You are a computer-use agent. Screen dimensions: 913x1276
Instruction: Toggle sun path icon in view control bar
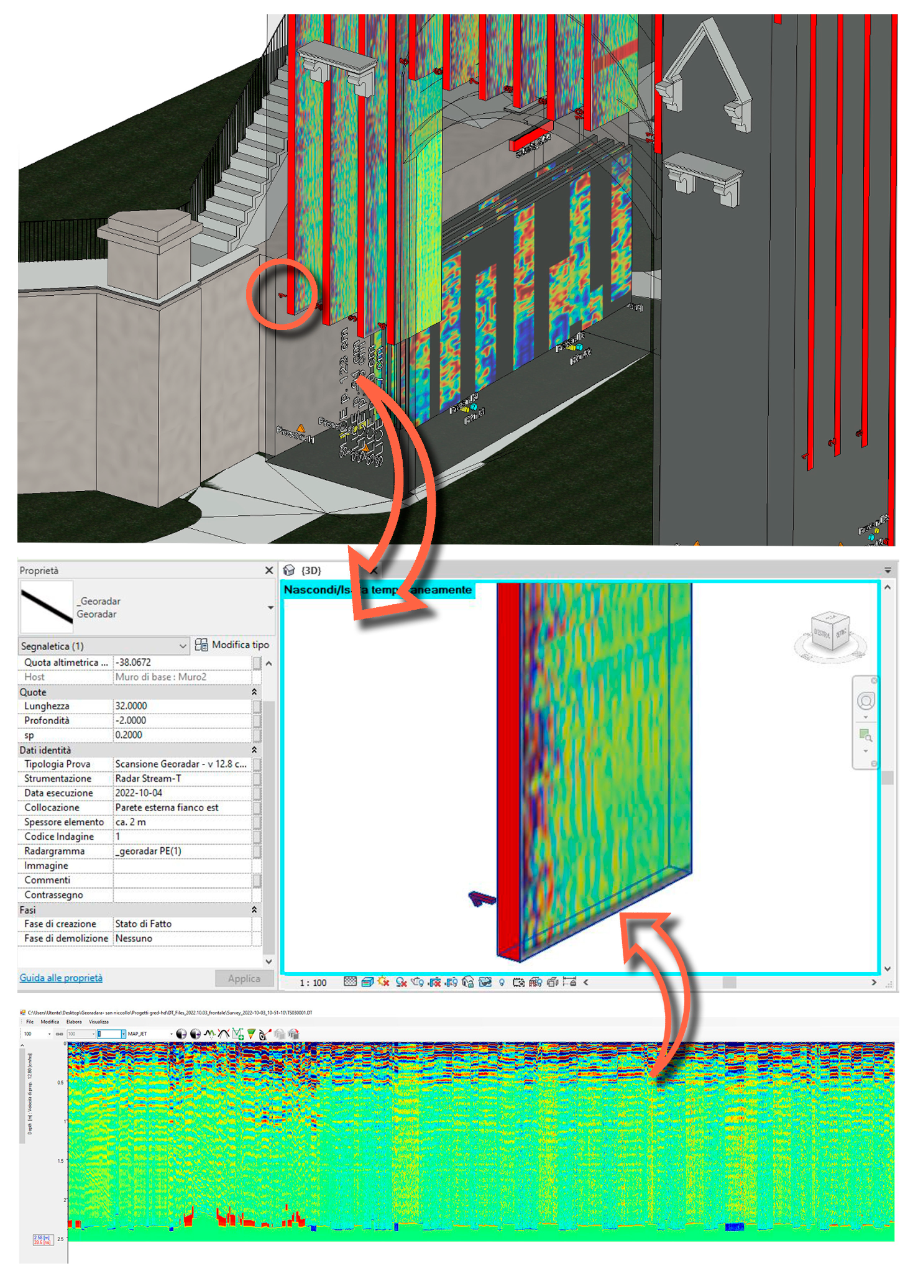click(x=384, y=982)
